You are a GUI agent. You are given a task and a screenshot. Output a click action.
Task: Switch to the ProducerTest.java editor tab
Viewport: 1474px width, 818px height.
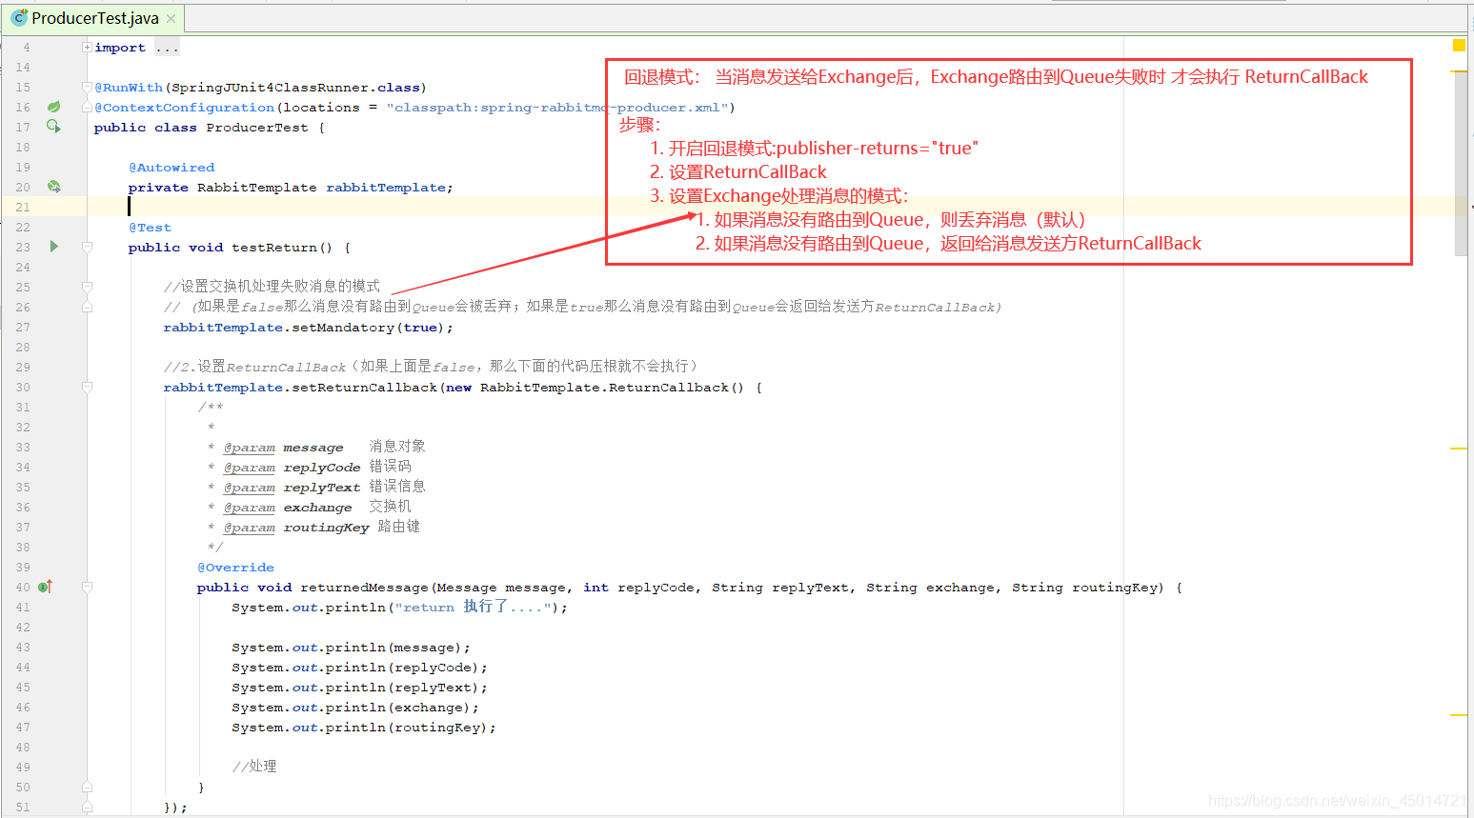point(93,18)
